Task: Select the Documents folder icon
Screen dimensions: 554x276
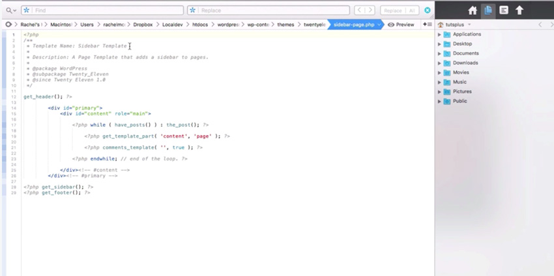Action: click(x=447, y=54)
